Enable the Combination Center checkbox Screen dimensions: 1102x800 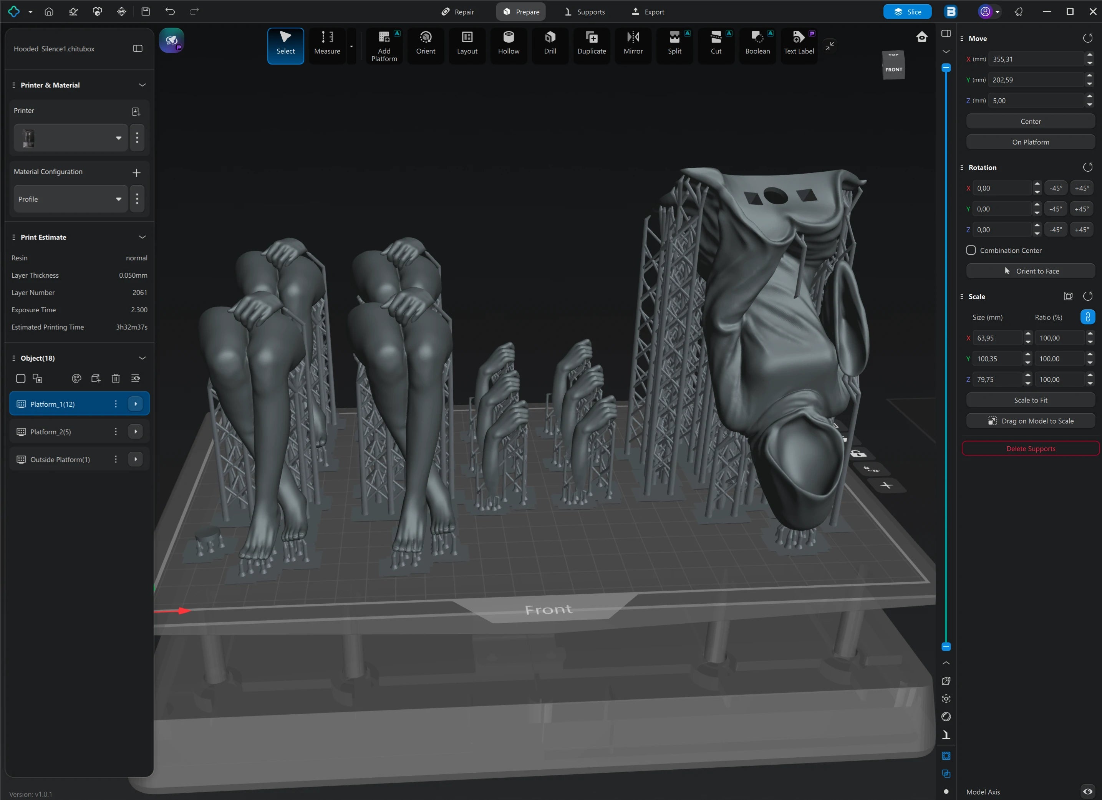click(x=970, y=250)
